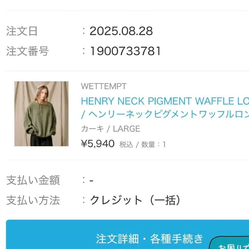Click the dash value beside 支払い金額
Image resolution: width=249 pixels, height=249 pixels.
[x=92, y=181]
